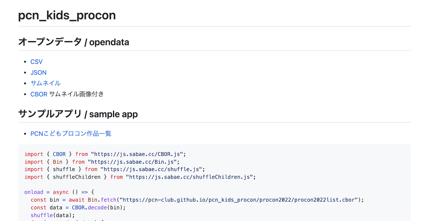Click the CBOR.decode(bin) call in code
This screenshot has height=221, width=433.
pos(99,207)
